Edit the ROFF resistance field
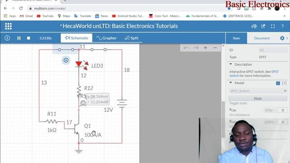Image resolution: width=290 pixels, height=163 pixels. point(271,122)
